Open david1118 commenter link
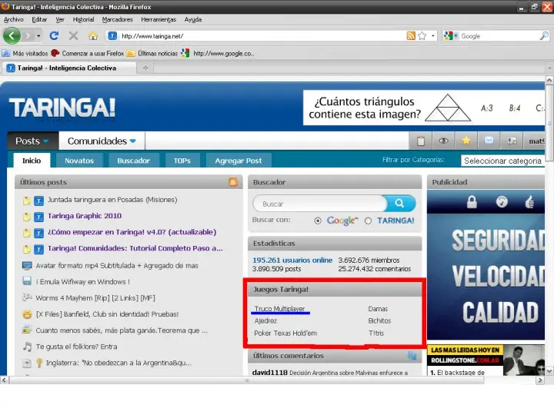The image size is (554, 415). tap(270, 372)
